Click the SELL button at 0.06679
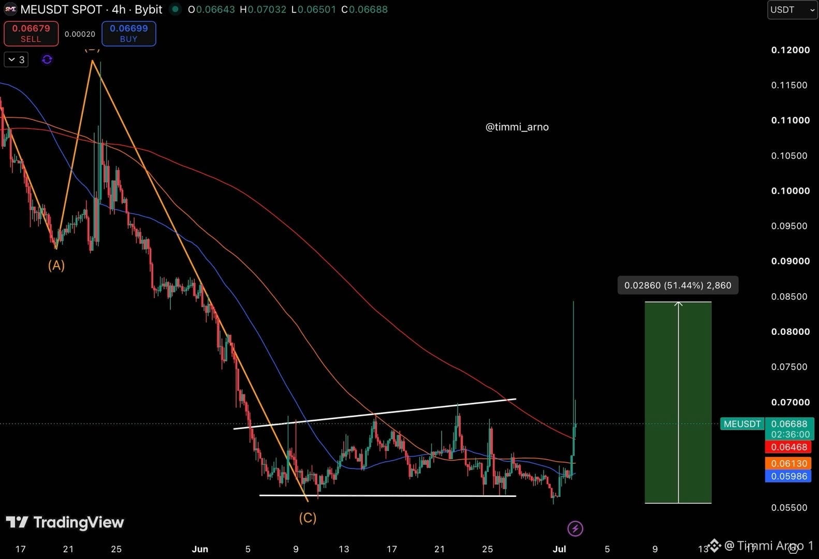 pos(31,34)
